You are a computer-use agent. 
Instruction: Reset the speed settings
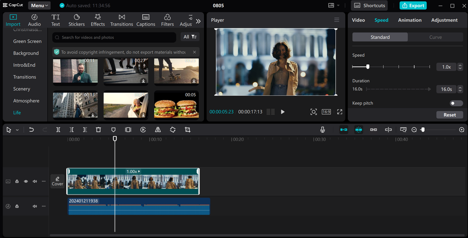450,115
